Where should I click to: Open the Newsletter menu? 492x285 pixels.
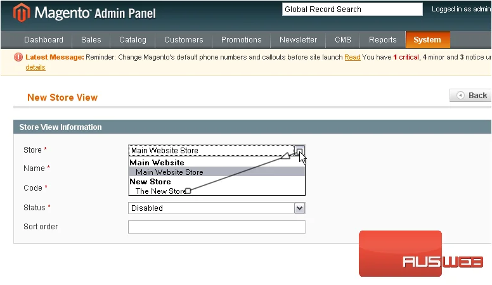[x=298, y=40]
